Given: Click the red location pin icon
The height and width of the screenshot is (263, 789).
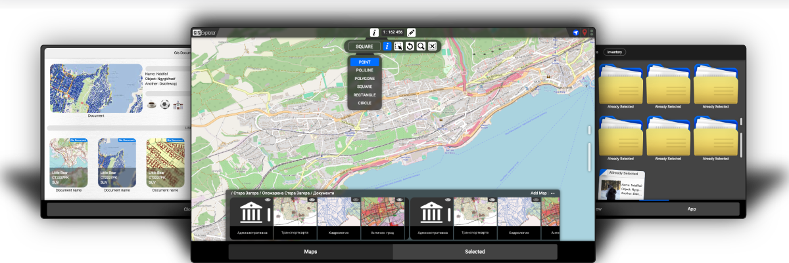Looking at the screenshot, I should 585,33.
